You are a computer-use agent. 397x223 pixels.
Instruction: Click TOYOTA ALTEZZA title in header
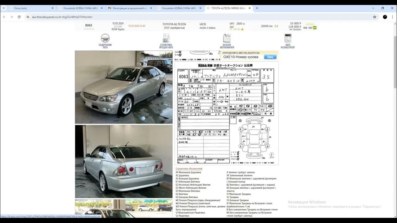(x=174, y=24)
